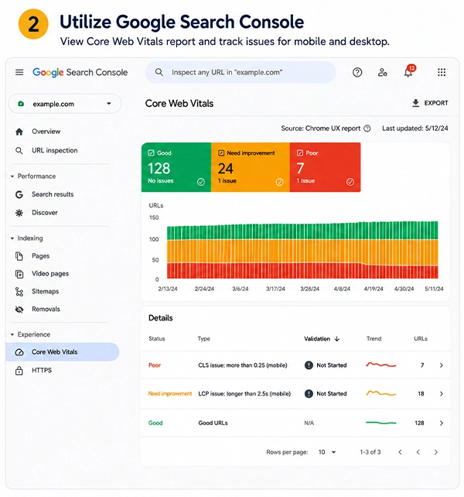Image resolution: width=464 pixels, height=497 pixels.
Task: Click the URLs column header in Details
Action: 421,339
